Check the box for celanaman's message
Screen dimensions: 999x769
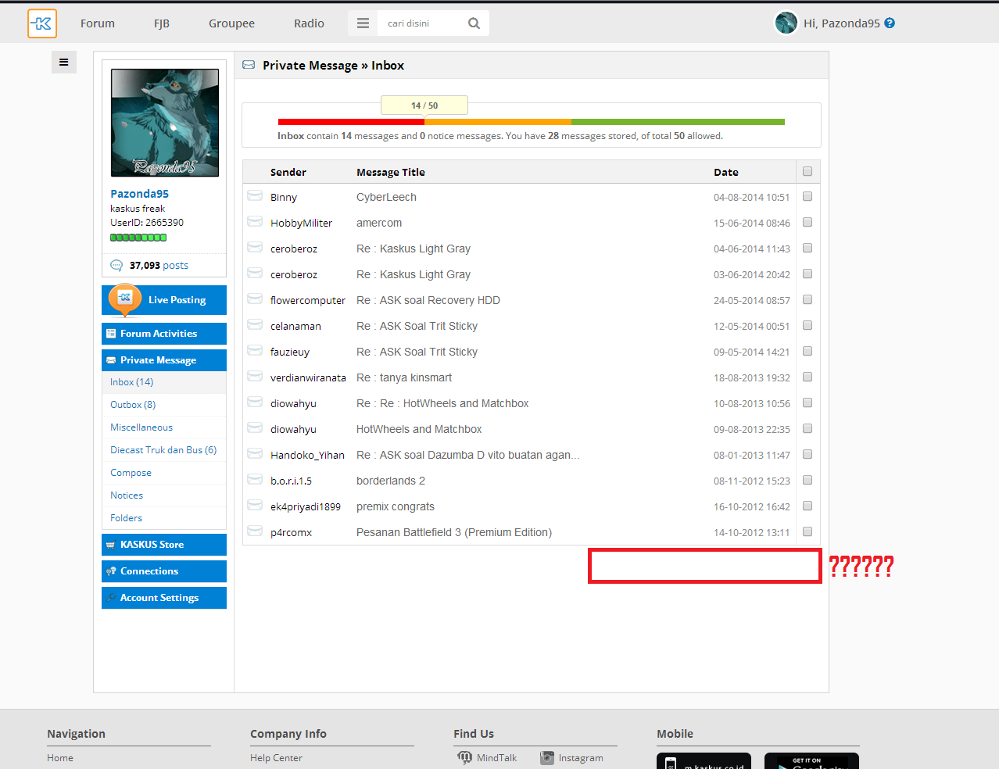tap(807, 325)
